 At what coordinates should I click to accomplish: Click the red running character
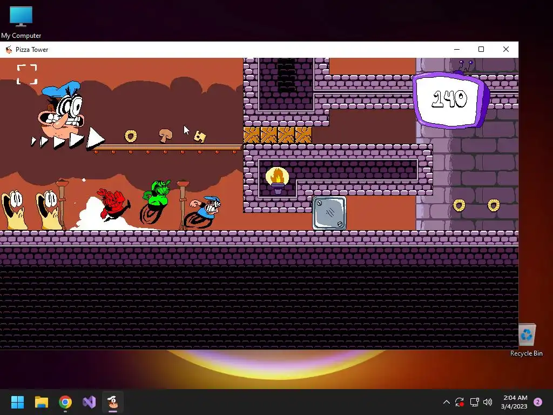pos(113,205)
